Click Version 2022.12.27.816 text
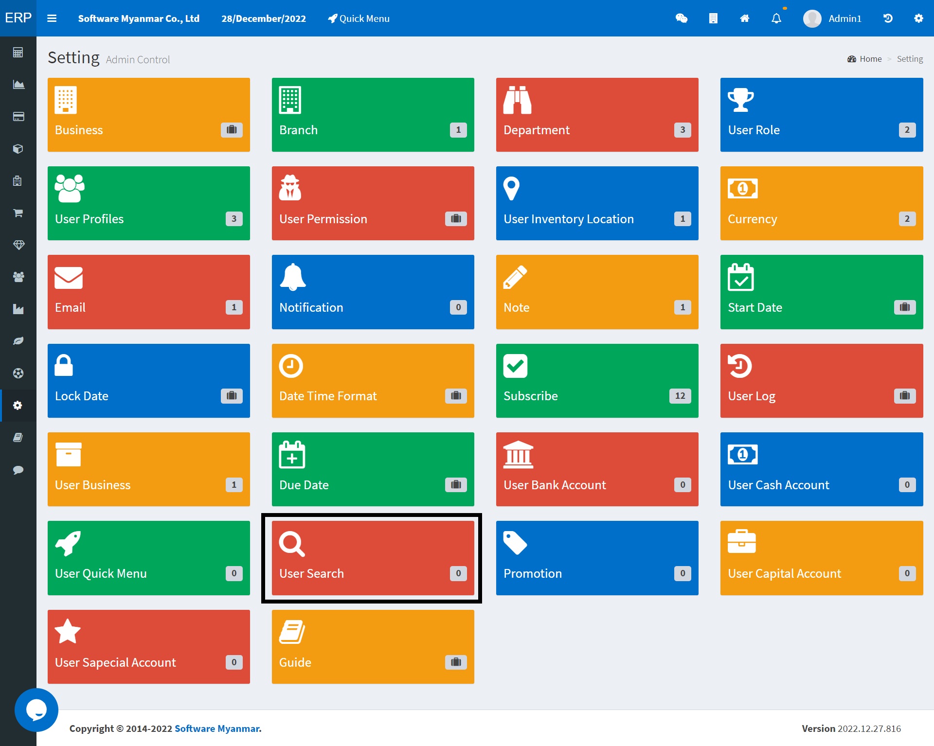934x746 pixels. click(851, 728)
